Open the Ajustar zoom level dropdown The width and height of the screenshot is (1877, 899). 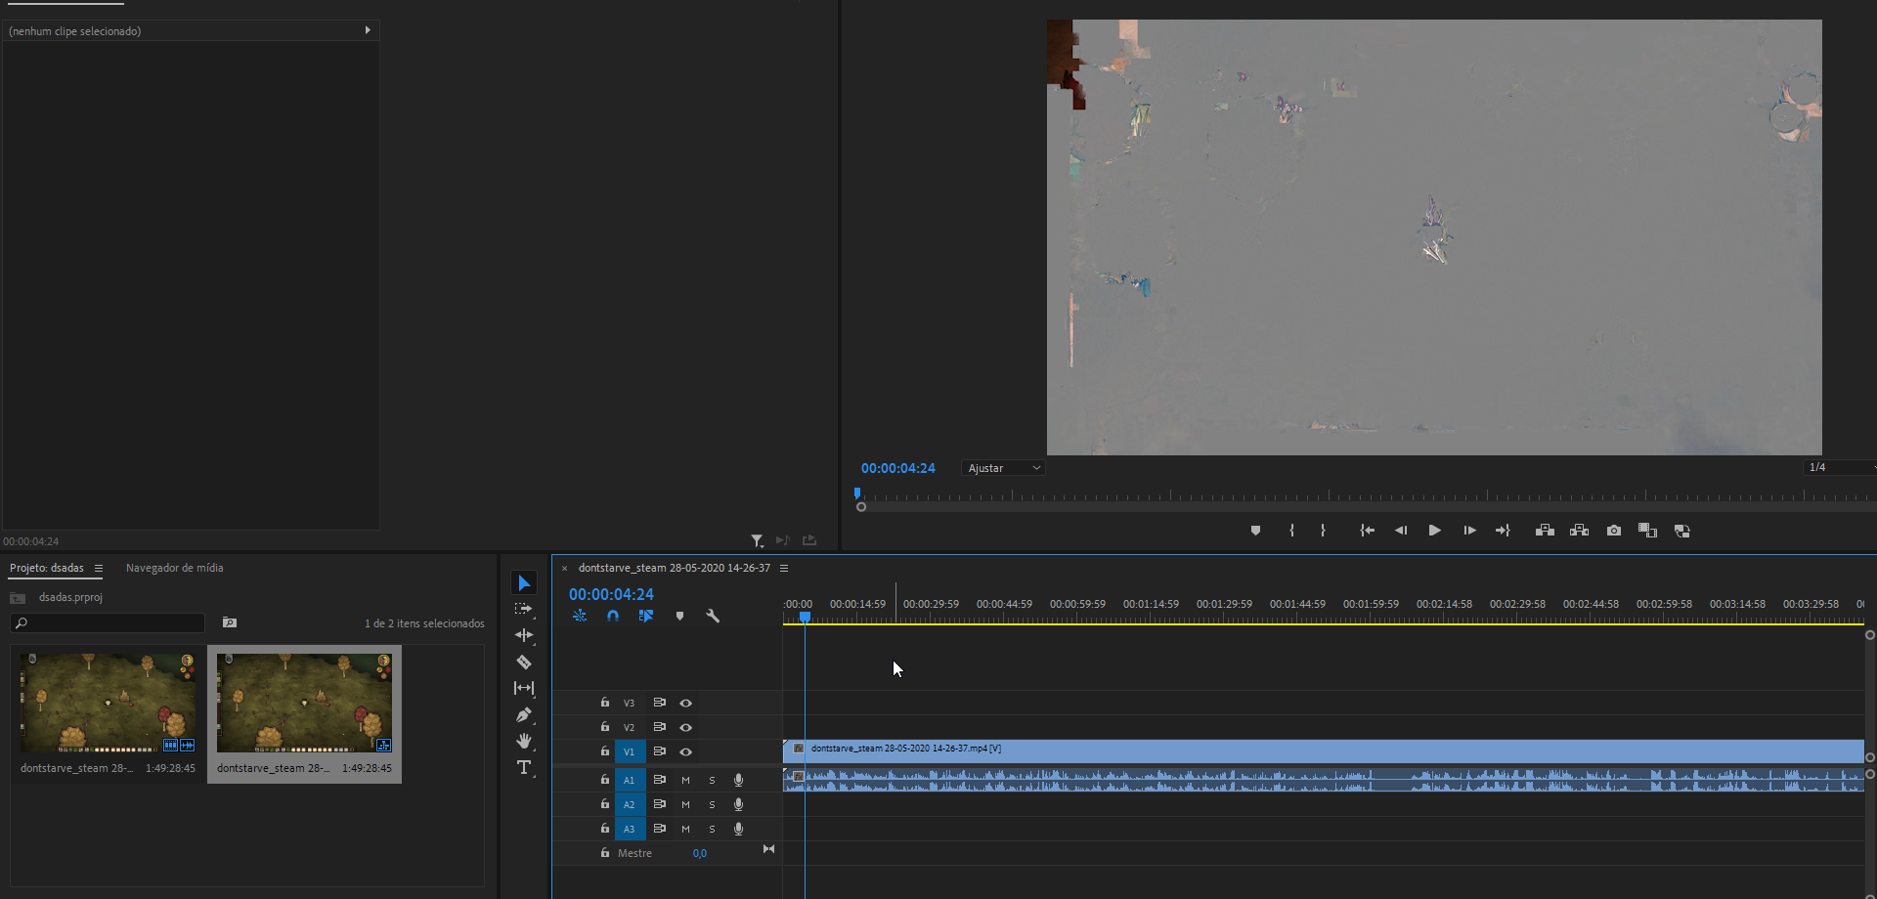pyautogui.click(x=1002, y=467)
